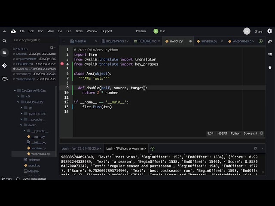Close the requirements.txt tab
The image size is (275, 206).
[x=128, y=41]
